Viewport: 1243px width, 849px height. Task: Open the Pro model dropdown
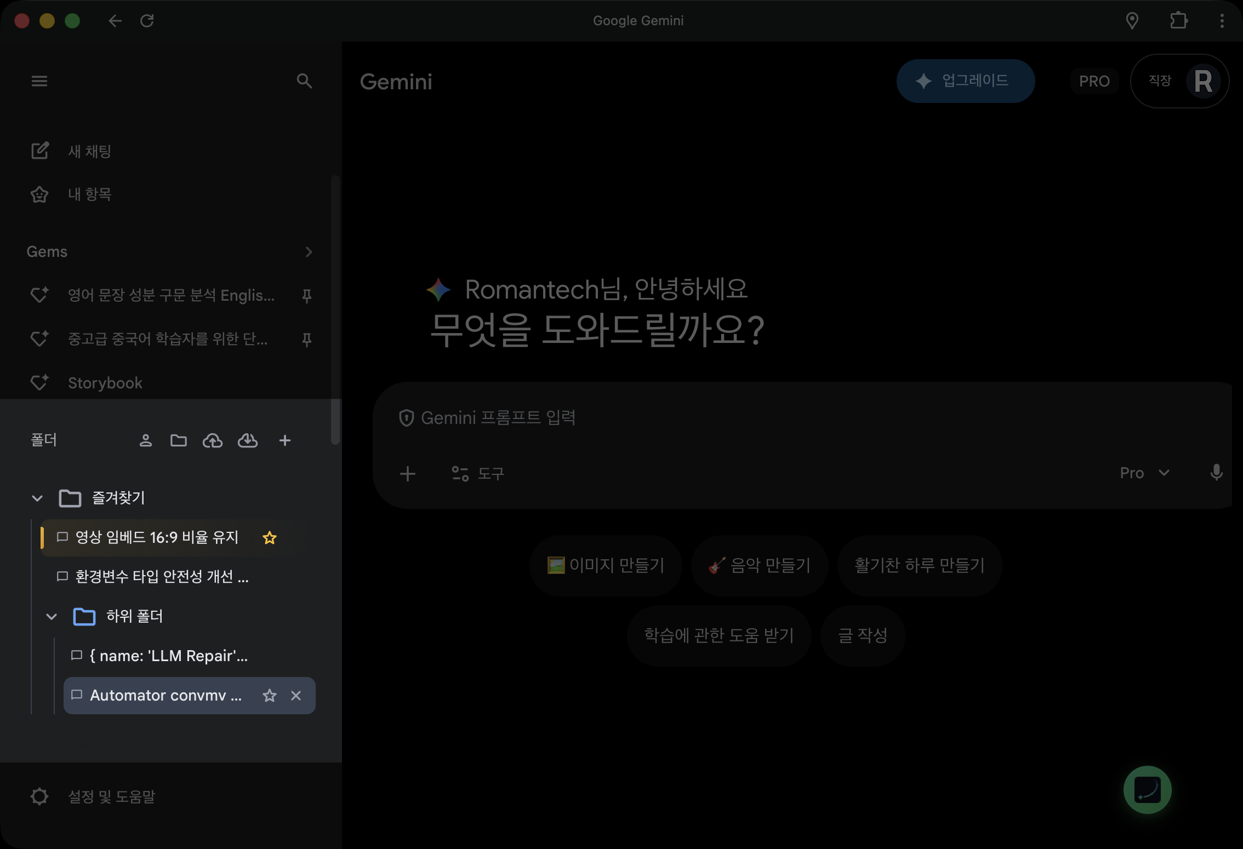point(1145,473)
